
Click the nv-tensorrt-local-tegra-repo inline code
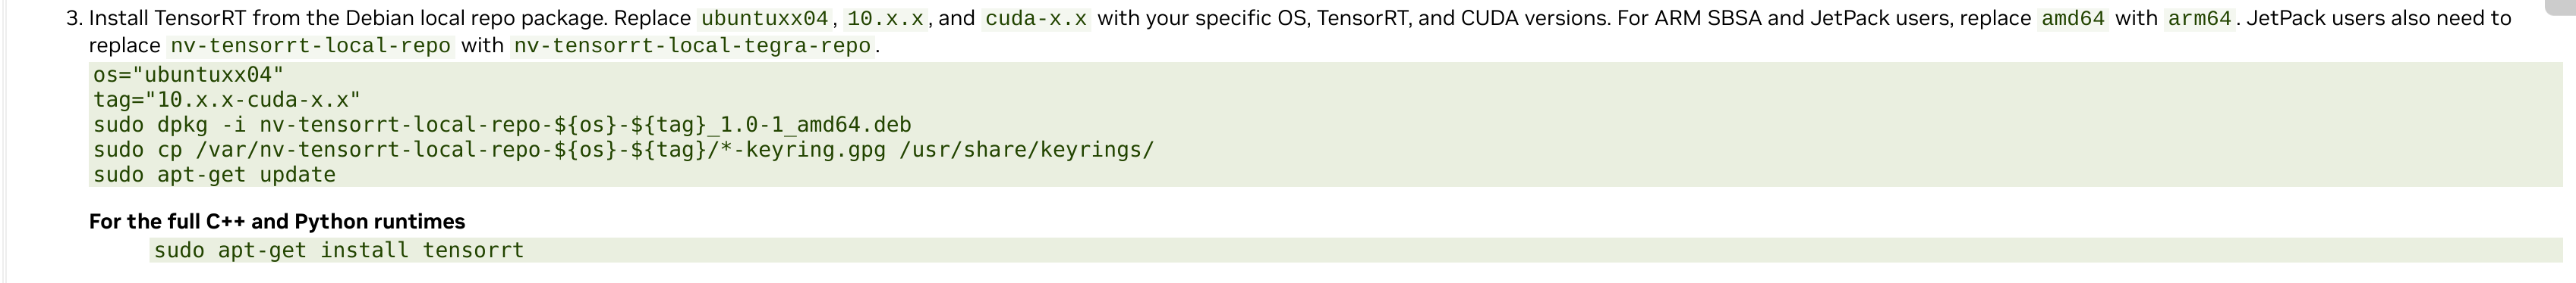[692, 46]
